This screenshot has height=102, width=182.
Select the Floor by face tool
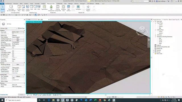39,8
